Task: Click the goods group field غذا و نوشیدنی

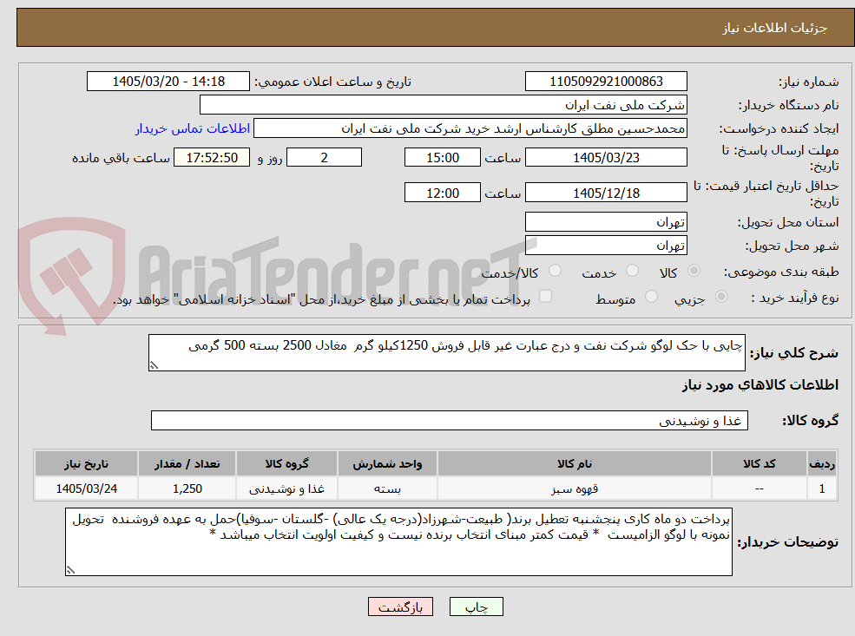Action: pos(450,421)
